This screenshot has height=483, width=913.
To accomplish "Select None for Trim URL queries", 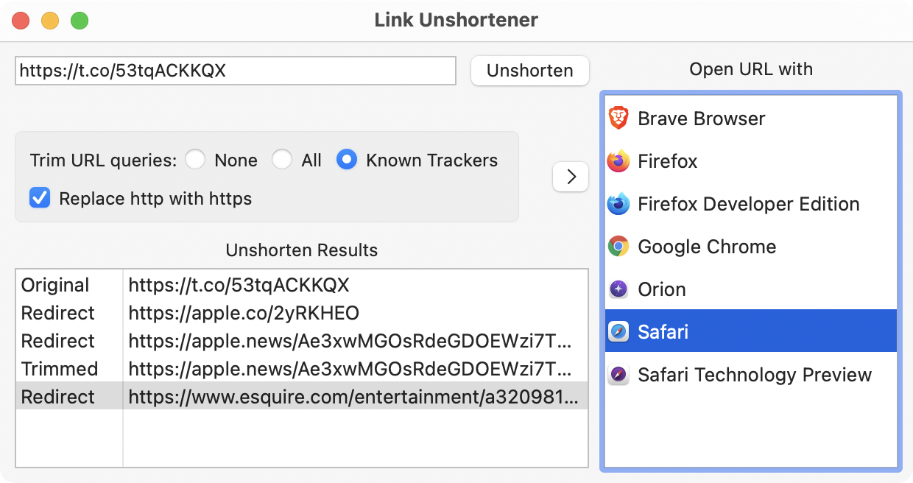I will tap(195, 160).
